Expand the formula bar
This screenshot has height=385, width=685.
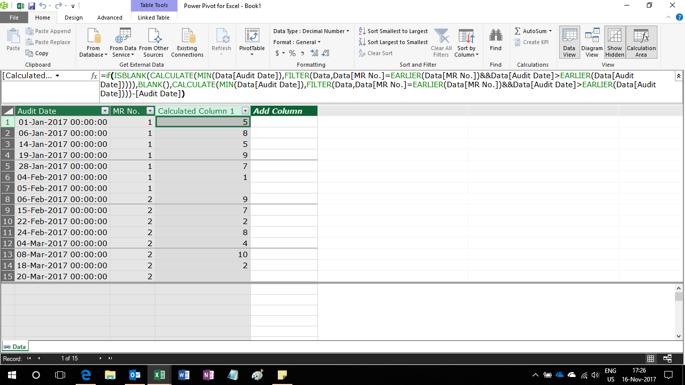678,76
